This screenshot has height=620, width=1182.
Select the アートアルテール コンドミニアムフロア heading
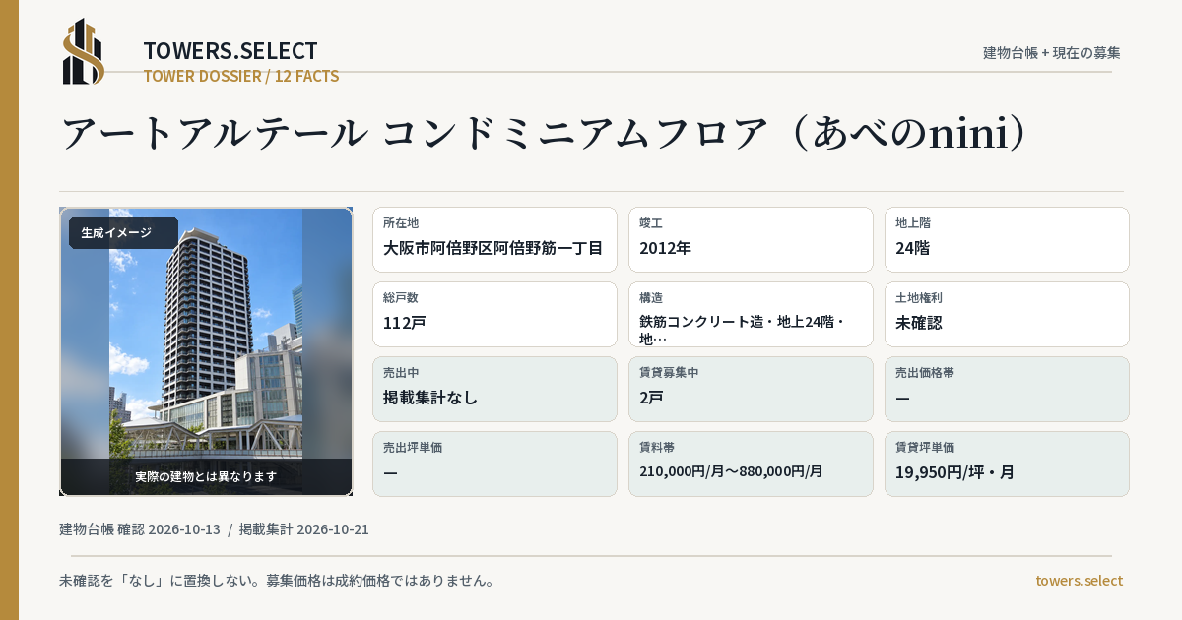[x=546, y=134]
